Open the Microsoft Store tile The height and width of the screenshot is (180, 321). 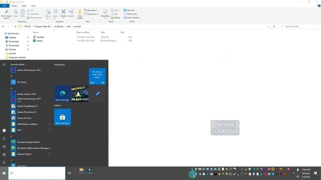tap(62, 117)
